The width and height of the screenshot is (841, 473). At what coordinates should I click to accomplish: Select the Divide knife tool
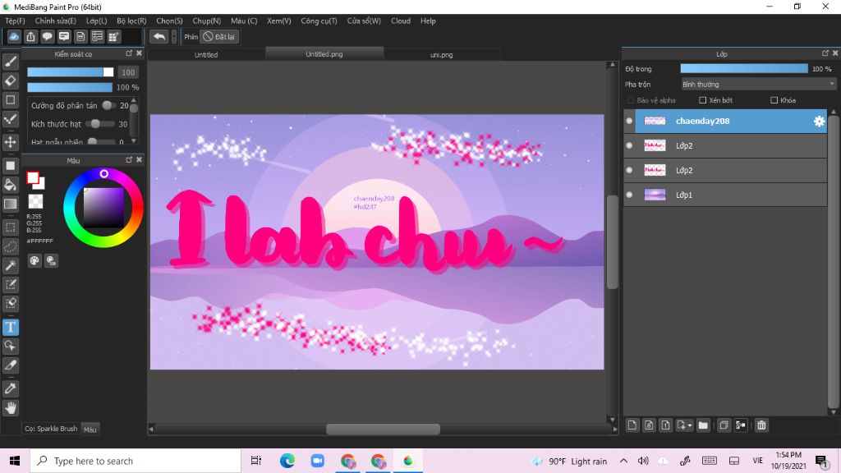coord(10,365)
